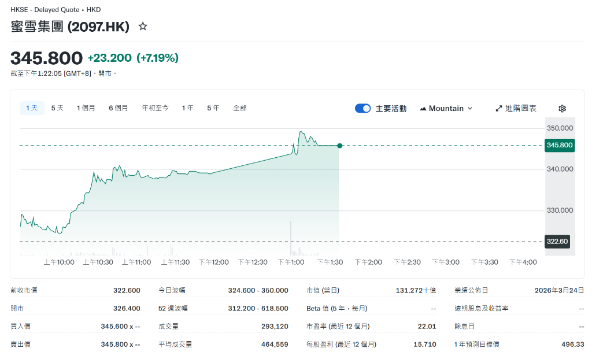
Task: Click the mountain icon beside Mountain label
Action: (x=423, y=109)
